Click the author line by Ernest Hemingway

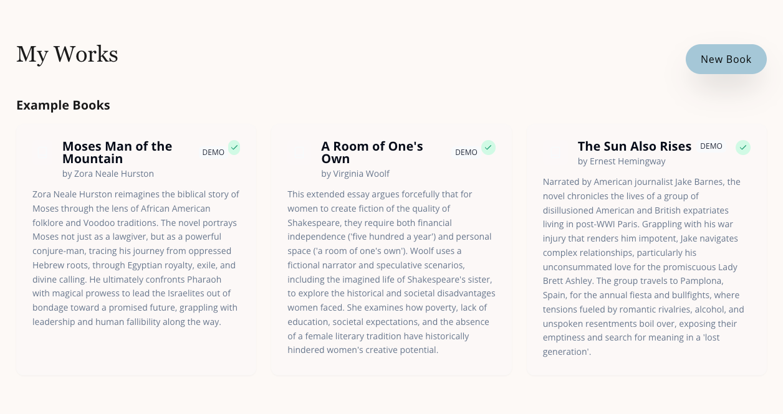[622, 161]
